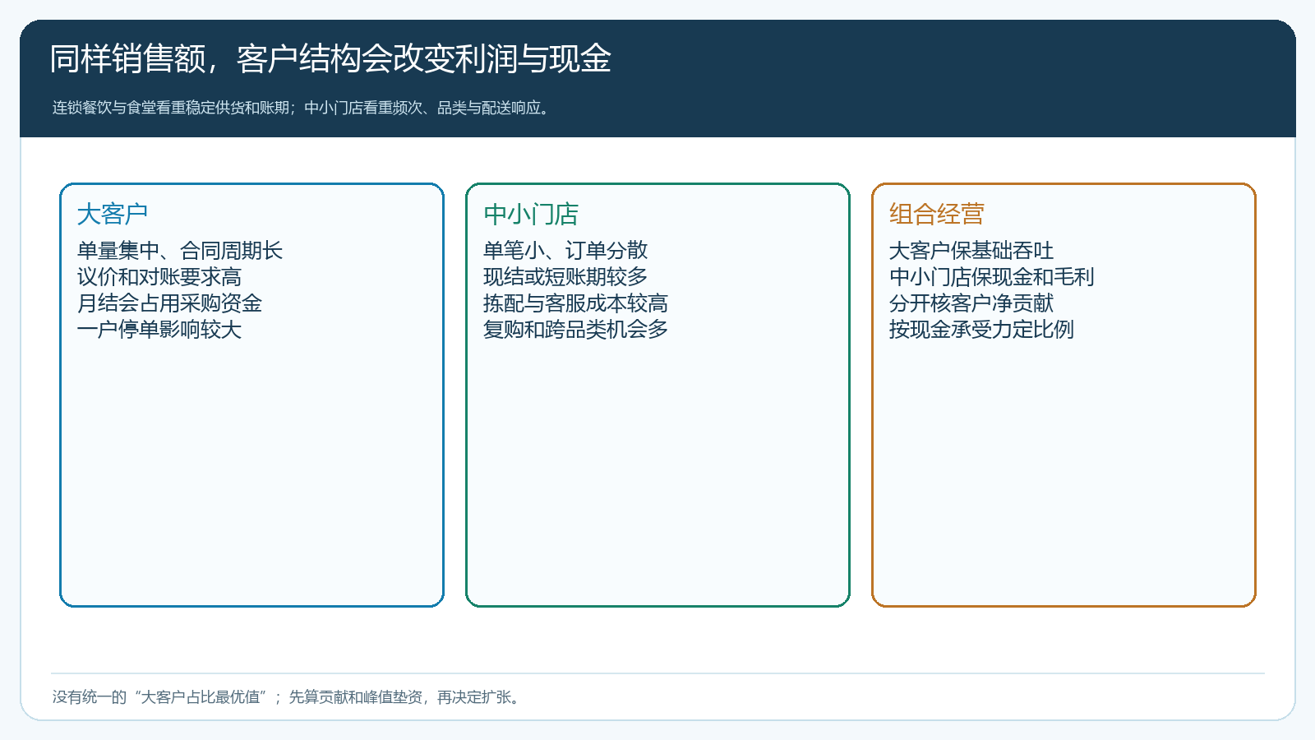Select the slide title 同样销售额，客户结构会改变利润与现金

[330, 58]
